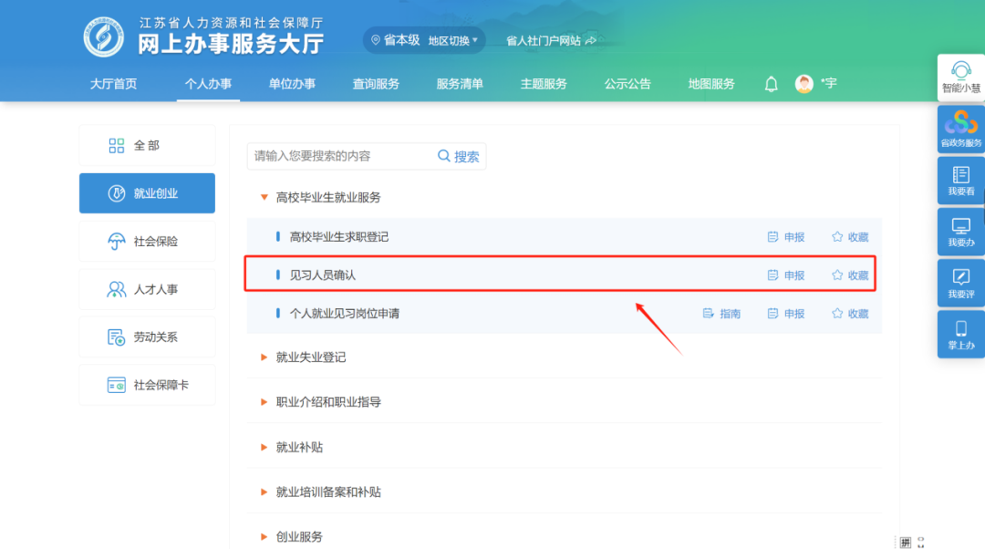Click the 全部 grid icon
The height and width of the screenshot is (549, 985).
click(x=116, y=146)
